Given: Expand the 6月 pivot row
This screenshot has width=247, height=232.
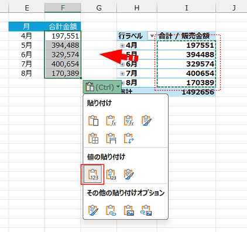Looking at the screenshot, I should 122,64.
